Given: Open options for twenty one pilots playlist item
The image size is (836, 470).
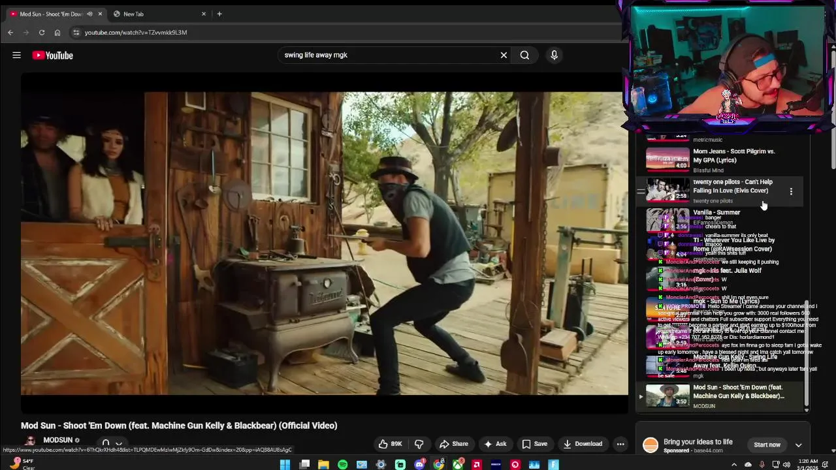Looking at the screenshot, I should click(x=791, y=191).
